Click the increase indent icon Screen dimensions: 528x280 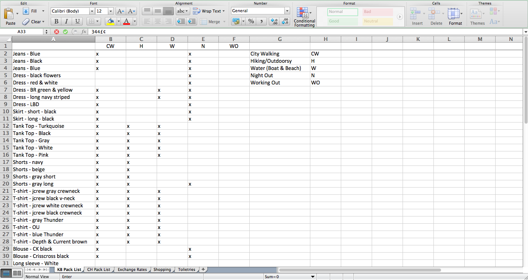tap(191, 21)
